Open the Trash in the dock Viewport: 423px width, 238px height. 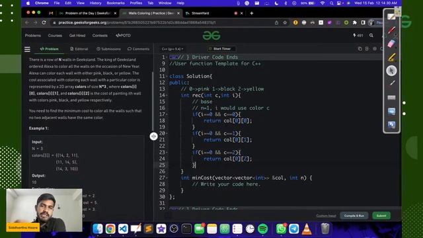[x=325, y=229]
